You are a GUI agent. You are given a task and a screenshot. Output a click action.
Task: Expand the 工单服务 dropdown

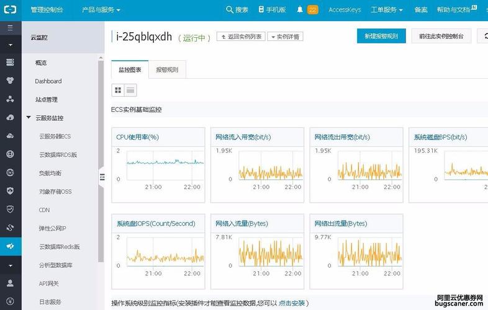tap(387, 10)
